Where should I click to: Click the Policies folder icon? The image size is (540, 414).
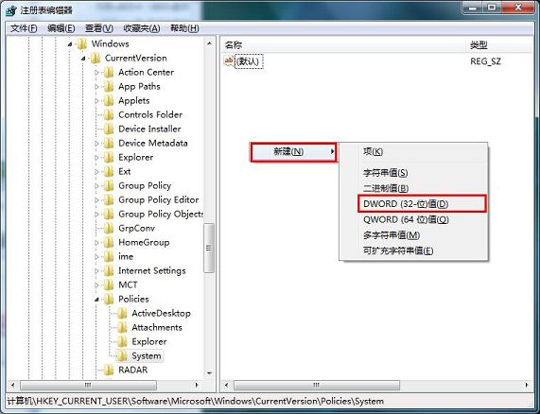coord(109,299)
